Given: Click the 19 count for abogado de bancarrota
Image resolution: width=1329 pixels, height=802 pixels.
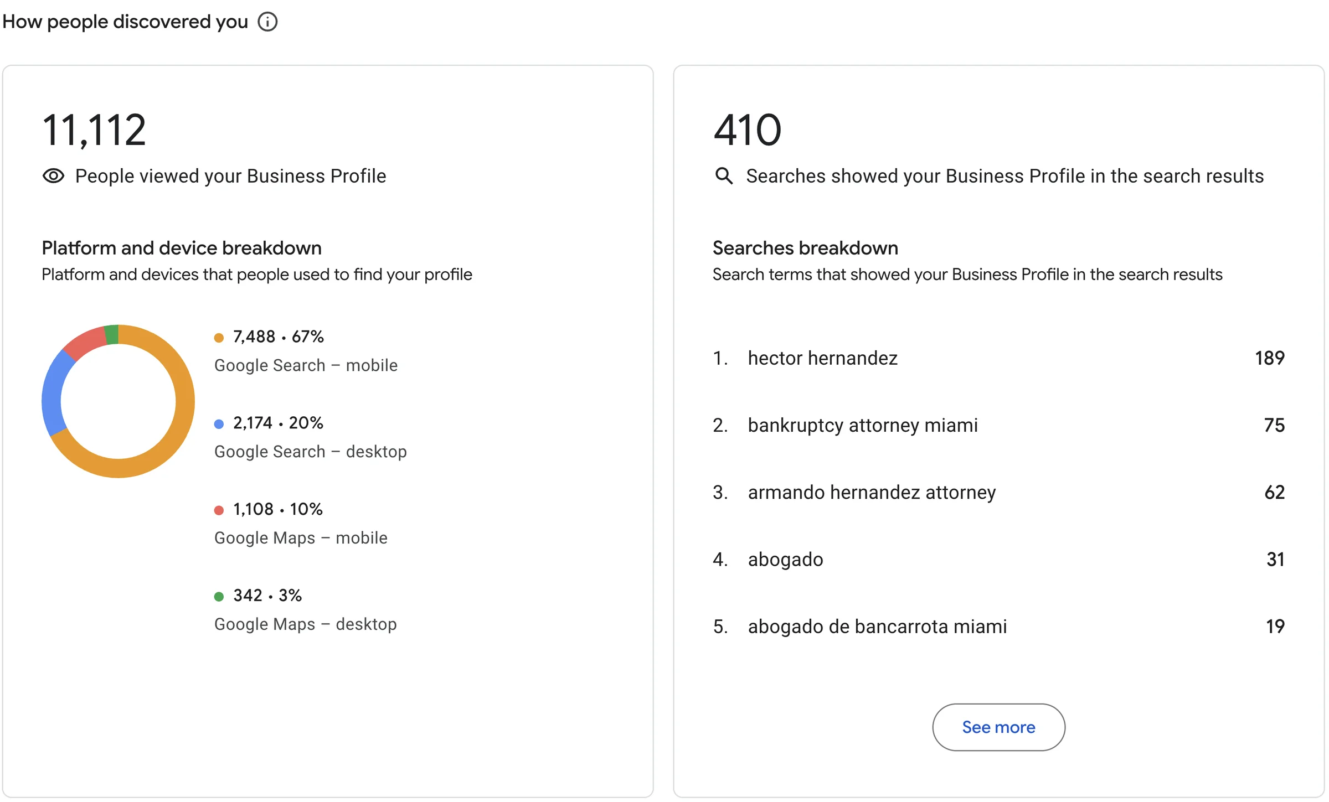Looking at the screenshot, I should (x=1275, y=626).
